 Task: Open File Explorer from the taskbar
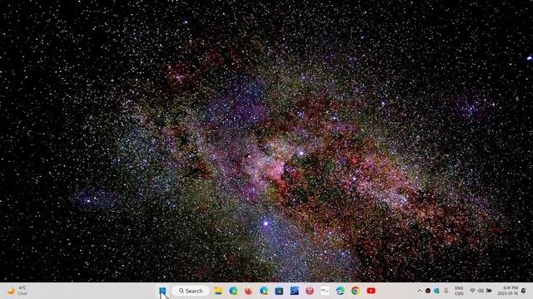pos(218,291)
